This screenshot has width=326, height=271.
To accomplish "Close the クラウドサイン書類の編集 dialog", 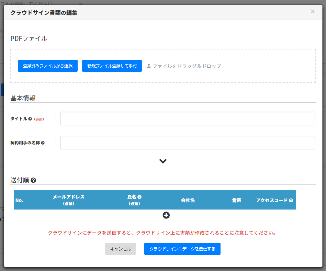I will point(313,12).
